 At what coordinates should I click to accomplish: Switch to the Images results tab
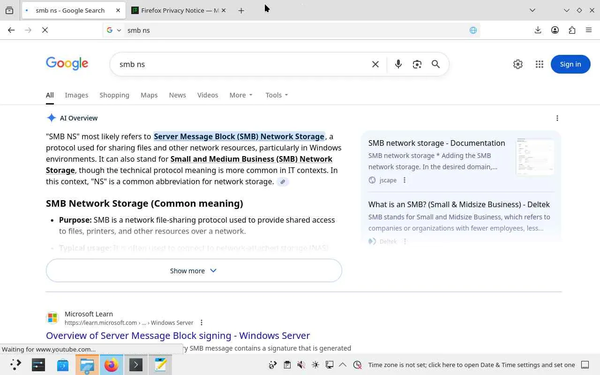pyautogui.click(x=76, y=95)
